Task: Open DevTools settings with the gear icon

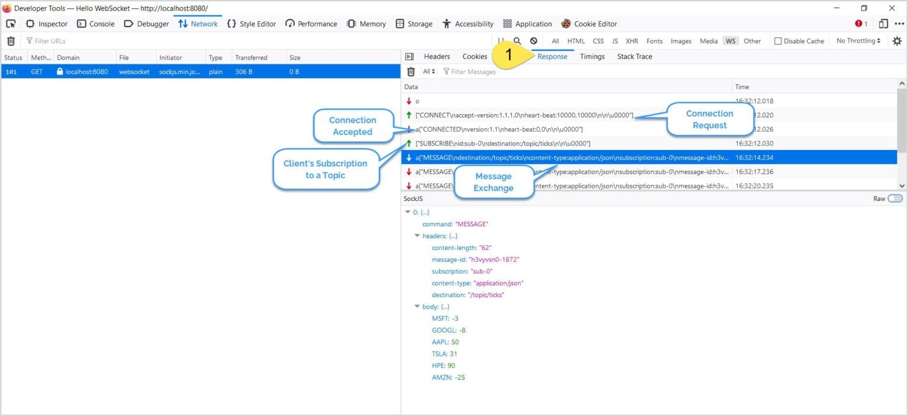Action: (x=897, y=41)
